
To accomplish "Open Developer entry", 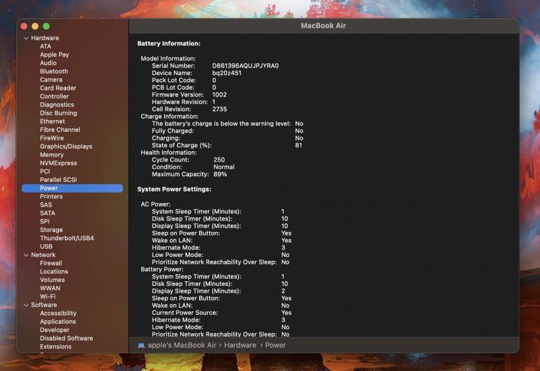I will (55, 330).
